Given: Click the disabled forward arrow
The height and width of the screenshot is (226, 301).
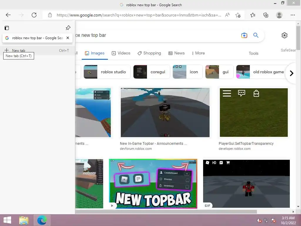Looking at the screenshot, I should coord(21,15).
